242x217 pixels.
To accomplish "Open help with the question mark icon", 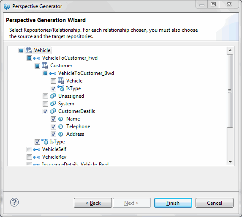I will (14, 202).
